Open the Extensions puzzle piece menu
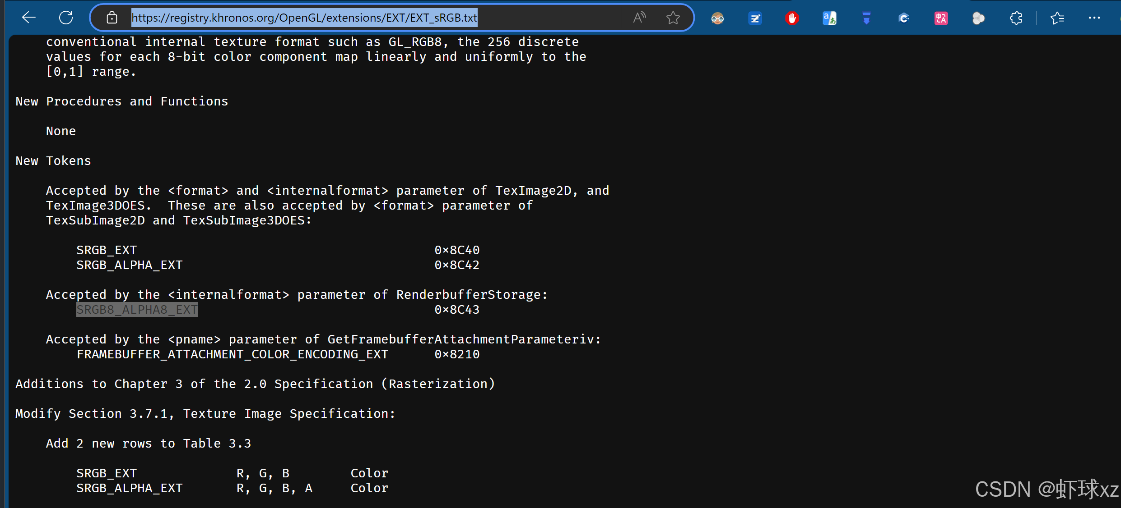 1016,18
